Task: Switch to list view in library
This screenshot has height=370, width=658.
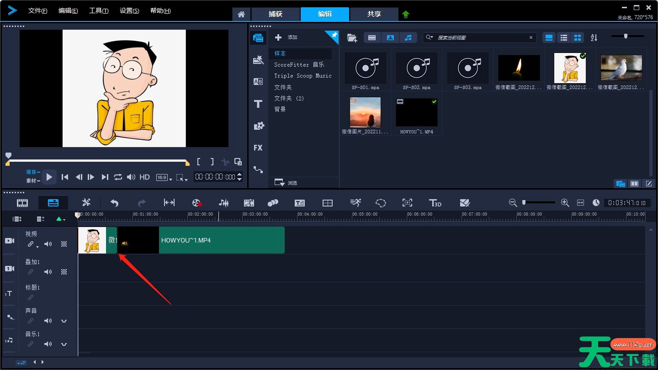Action: click(x=564, y=37)
